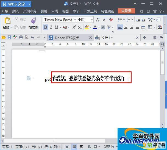Clear formatting with the eraser icon
The width and height of the screenshot is (167, 150).
click(x=111, y=20)
